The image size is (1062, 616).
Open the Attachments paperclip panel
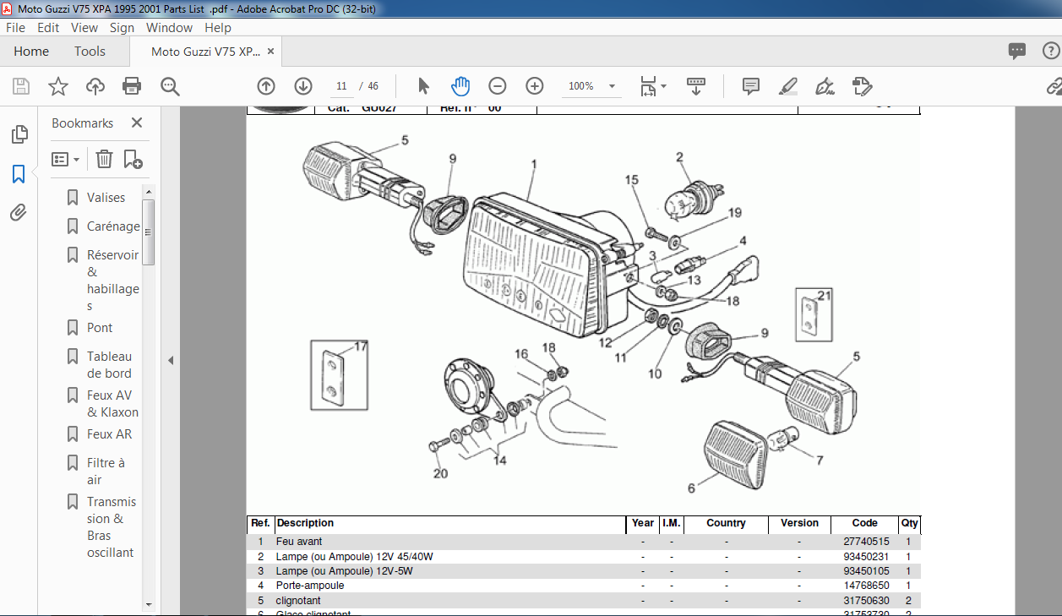click(x=19, y=213)
